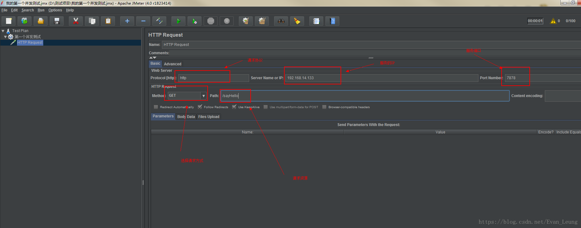The image size is (581, 228).
Task: Open the Help menu
Action: (70, 10)
